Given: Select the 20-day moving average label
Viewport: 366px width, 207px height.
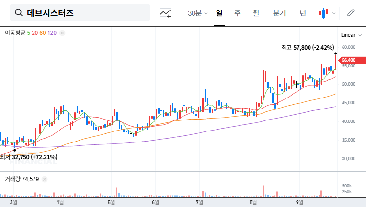Looking at the screenshot, I should (x=35, y=33).
